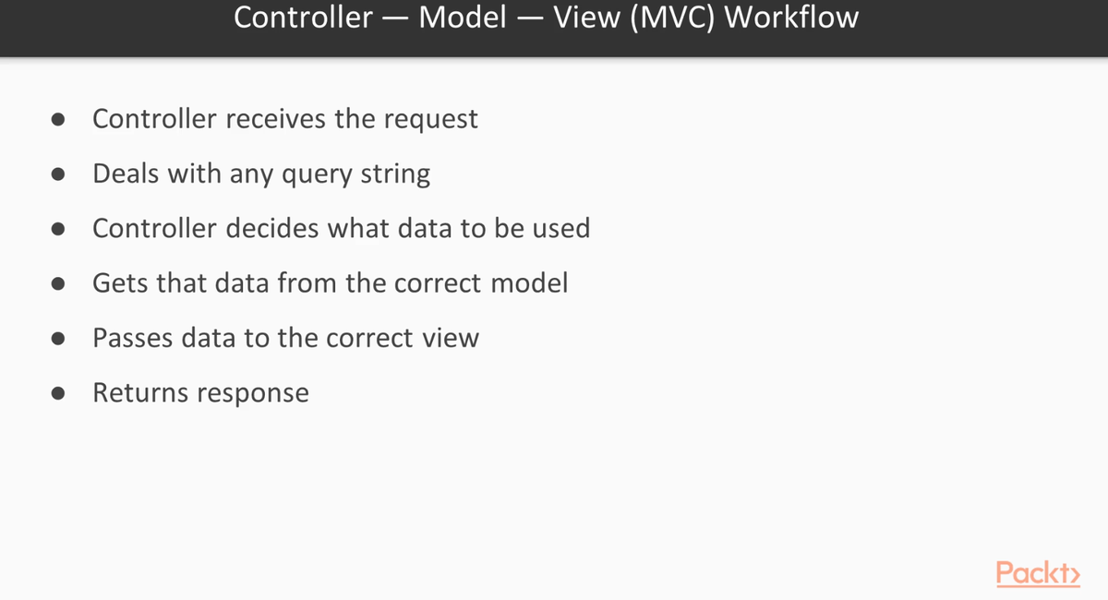Click the word 'Model' in the slide title
Viewport: 1108px width, 600px height.
point(462,18)
